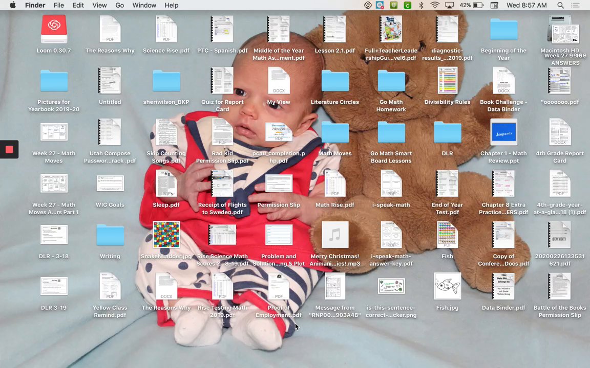The image size is (590, 368).
Task: Select Untitled document icon
Action: point(110,81)
